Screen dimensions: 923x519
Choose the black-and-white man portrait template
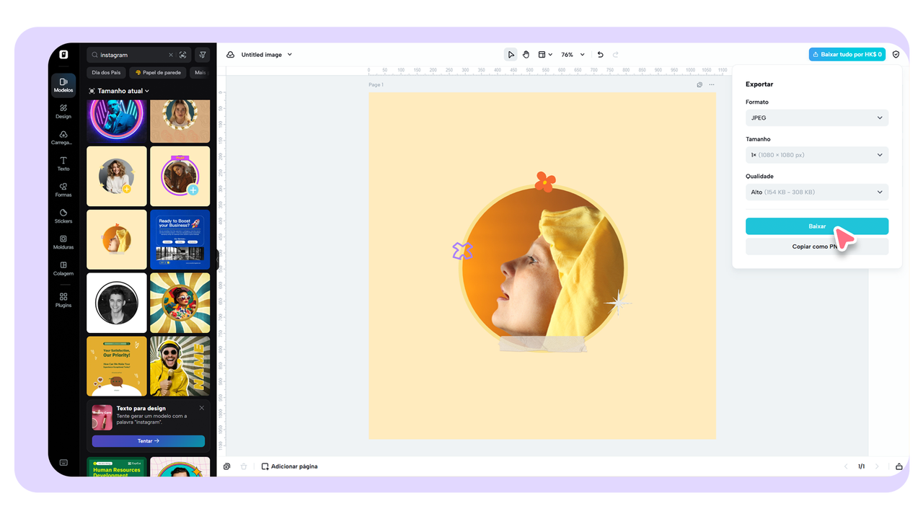click(x=117, y=303)
